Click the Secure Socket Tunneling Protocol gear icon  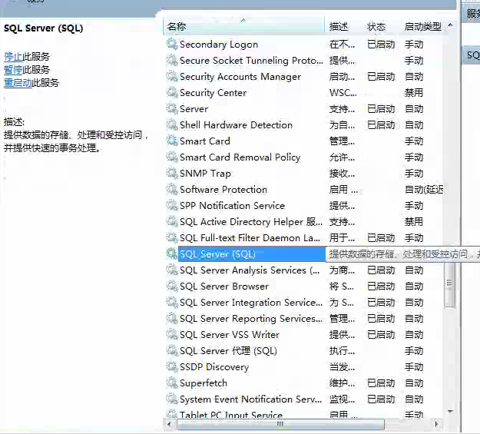(172, 61)
